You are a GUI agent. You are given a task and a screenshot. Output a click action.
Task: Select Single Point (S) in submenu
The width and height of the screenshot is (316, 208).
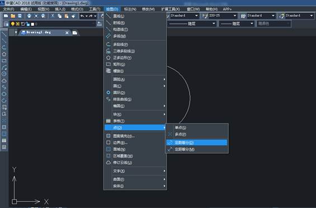point(197,128)
